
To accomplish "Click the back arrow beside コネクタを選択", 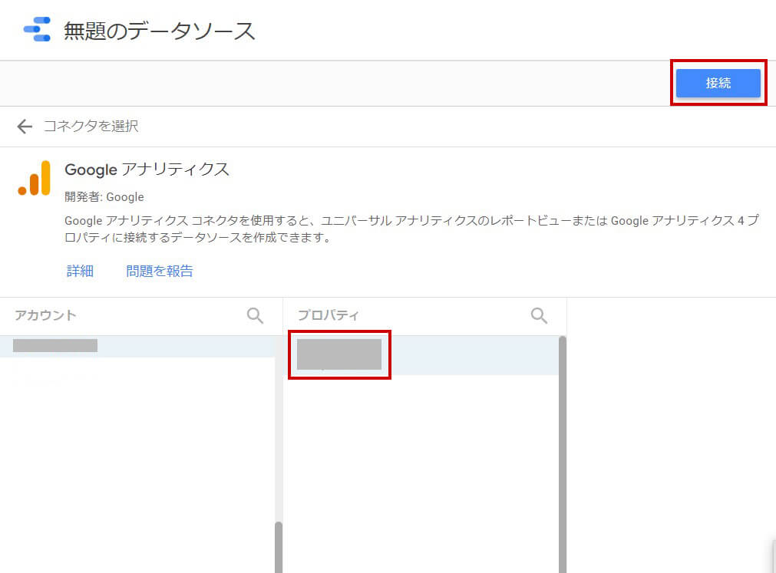I will (25, 127).
